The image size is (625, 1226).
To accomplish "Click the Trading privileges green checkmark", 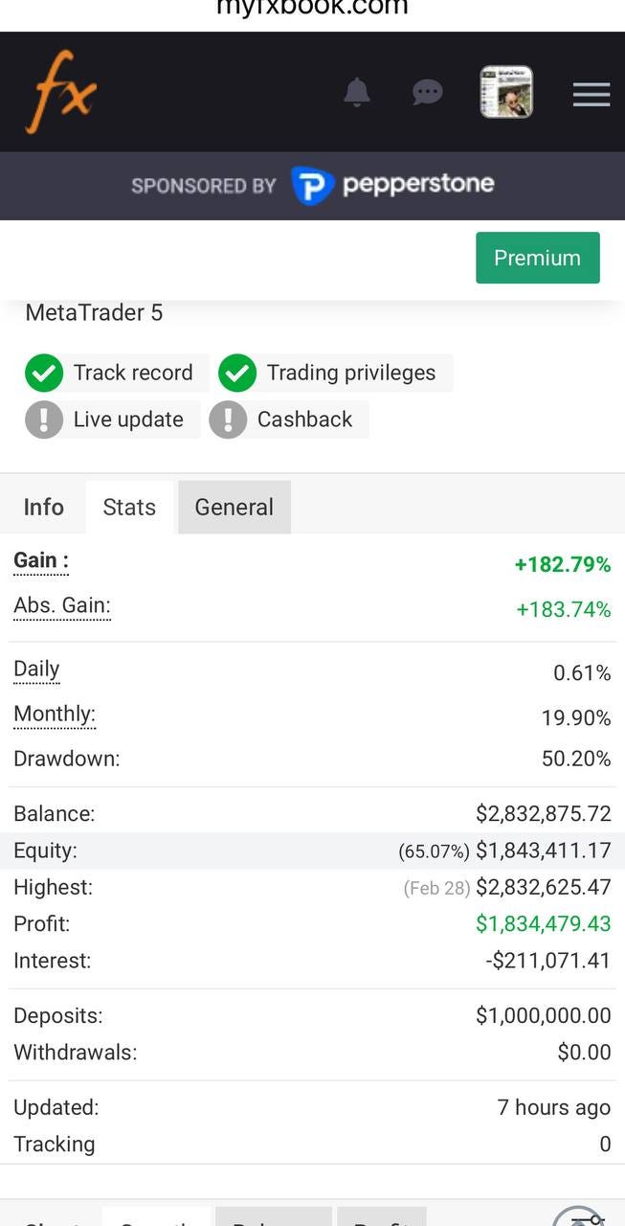I will pos(237,373).
